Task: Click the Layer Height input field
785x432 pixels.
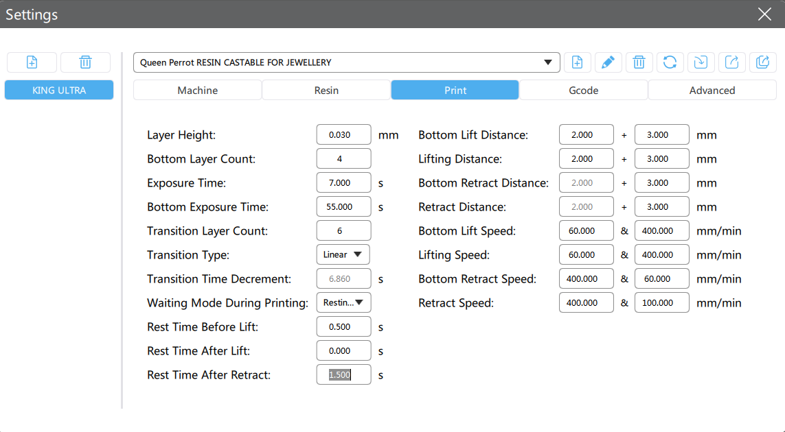Action: [343, 134]
